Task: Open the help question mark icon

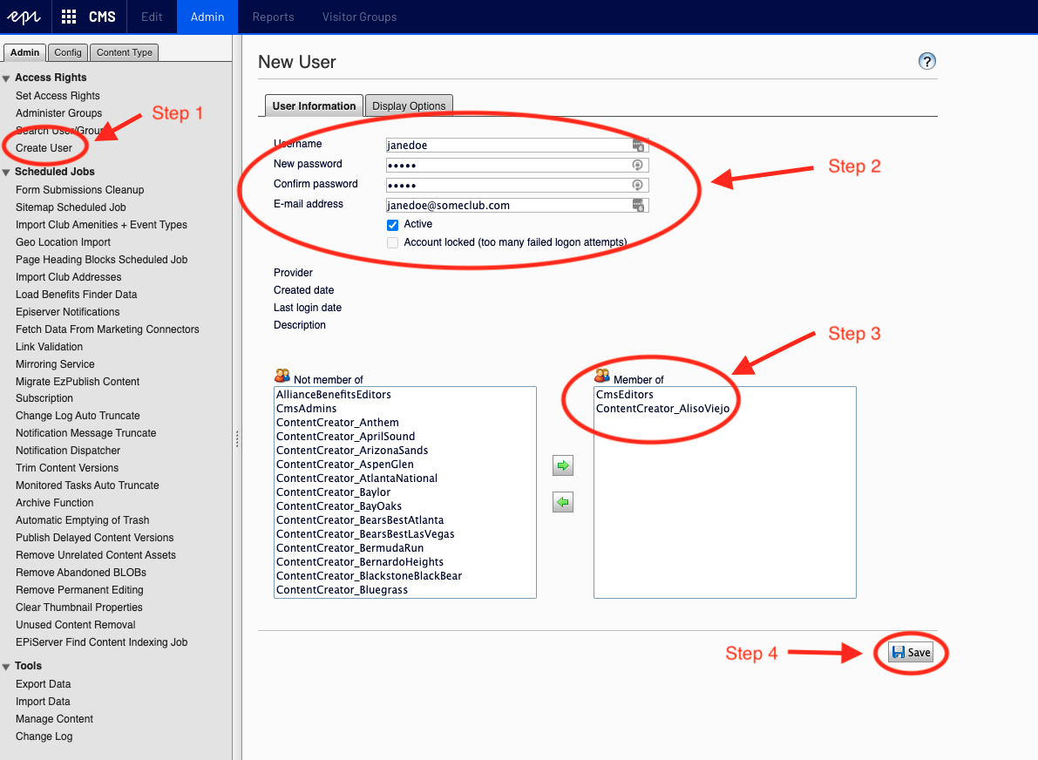Action: (x=926, y=61)
